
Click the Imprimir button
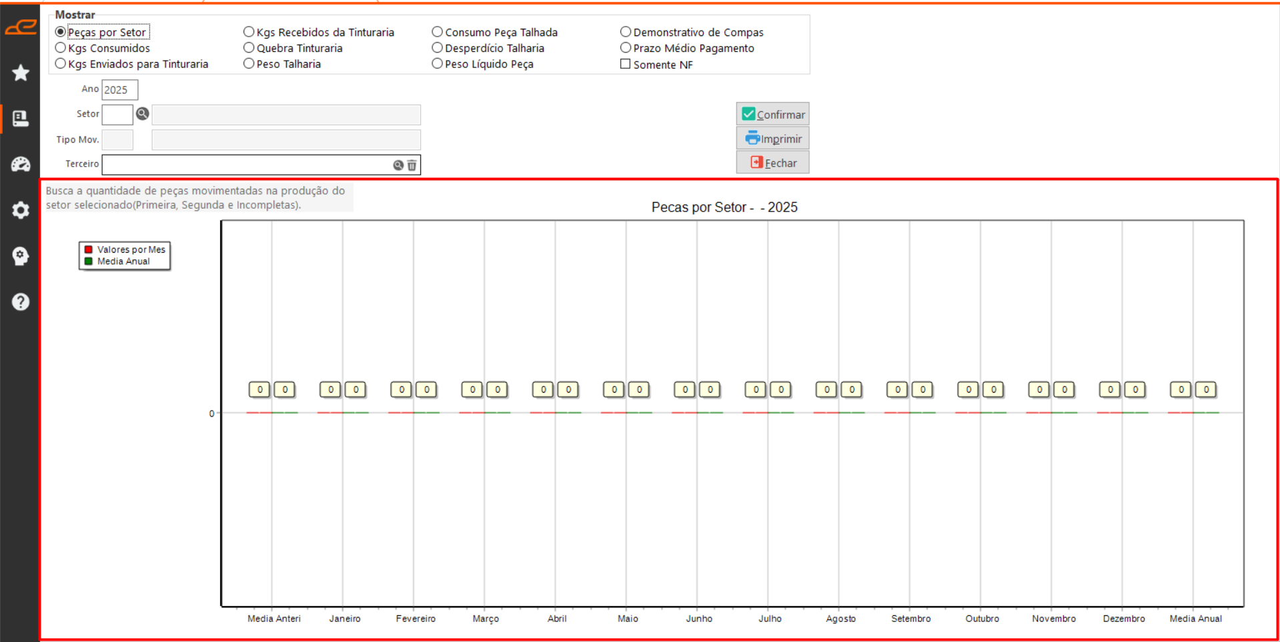tap(772, 139)
